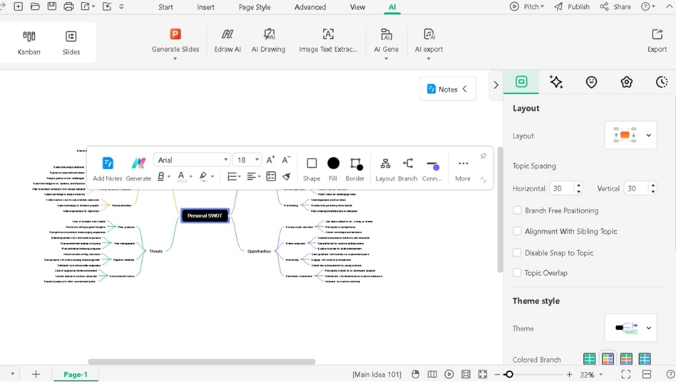Start presentation playback from the status bar

pos(449,374)
